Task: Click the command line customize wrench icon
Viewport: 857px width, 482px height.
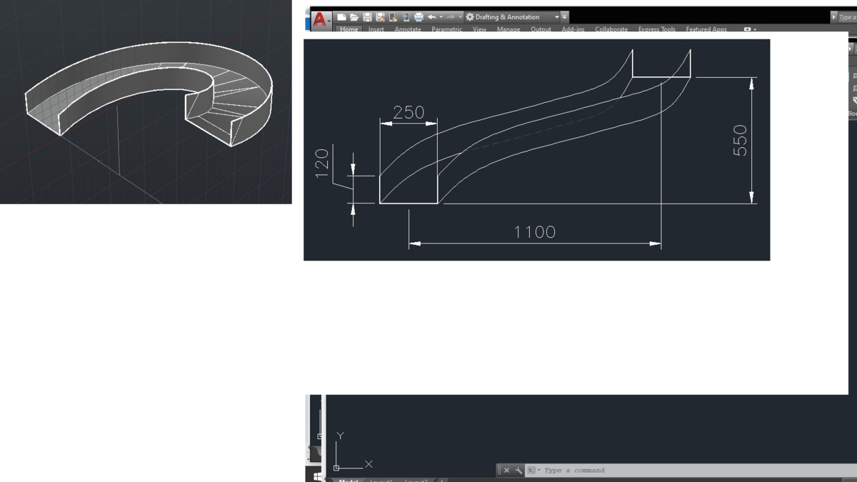Action: coord(518,471)
